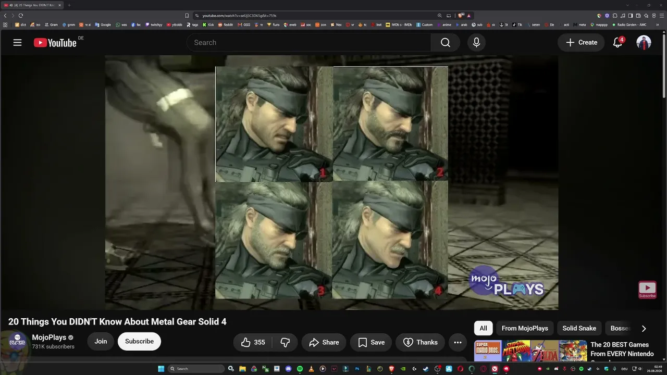Open Steam from the taskbar
The width and height of the screenshot is (667, 375).
click(426, 369)
